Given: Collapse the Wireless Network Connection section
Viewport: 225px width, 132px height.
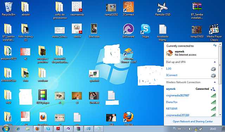Looking at the screenshot, I should 215,82.
